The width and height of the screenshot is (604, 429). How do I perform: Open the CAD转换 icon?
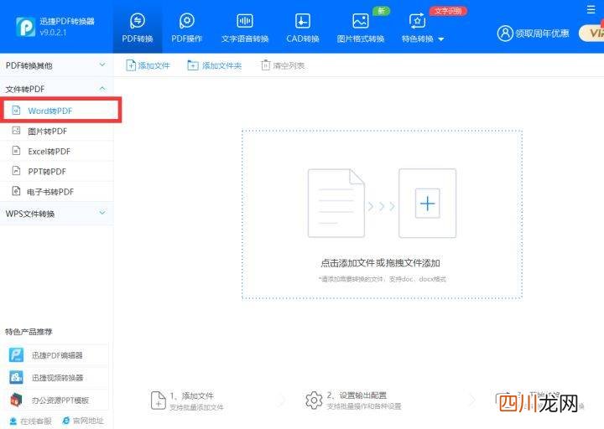pyautogui.click(x=302, y=21)
